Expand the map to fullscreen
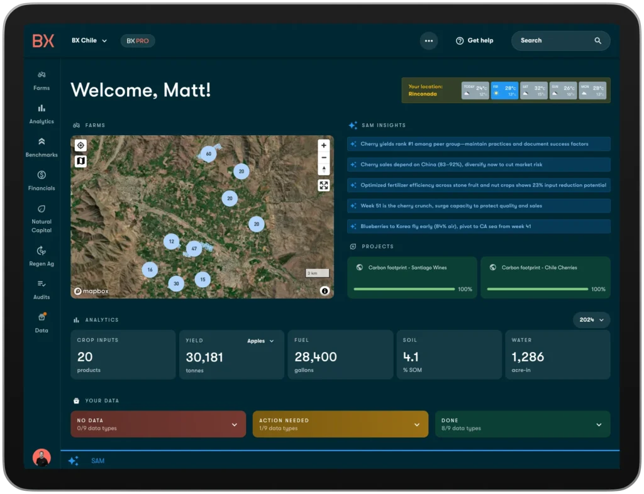The width and height of the screenshot is (644, 494). (323, 185)
